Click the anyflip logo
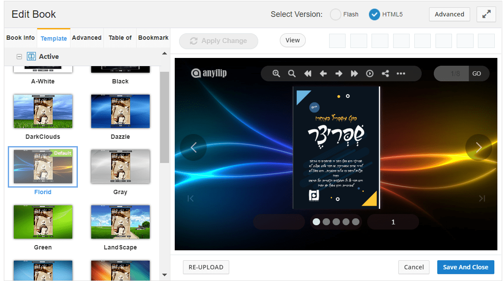This screenshot has width=503, height=281. pos(209,73)
